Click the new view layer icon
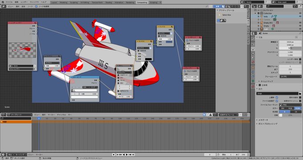This screenshot has height=160, width=303. click(297, 2)
